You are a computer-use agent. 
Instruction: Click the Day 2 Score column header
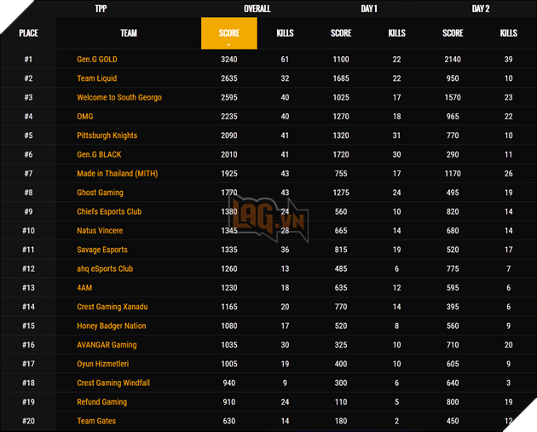pyautogui.click(x=453, y=33)
